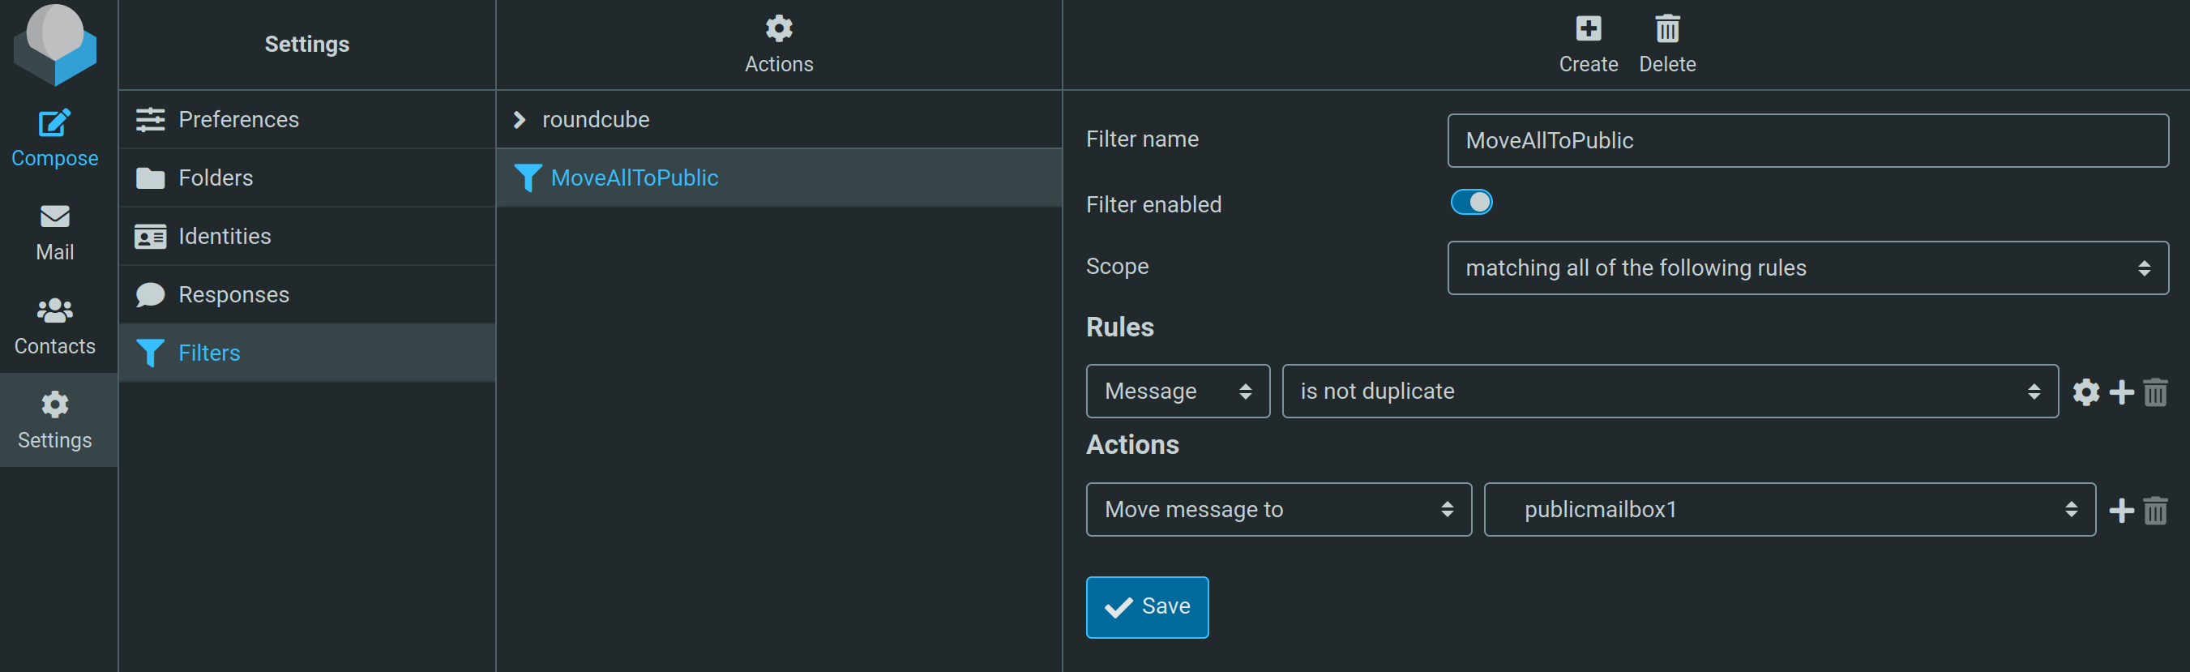Remove the rule using its trash icon
The image size is (2190, 672).
[2155, 392]
